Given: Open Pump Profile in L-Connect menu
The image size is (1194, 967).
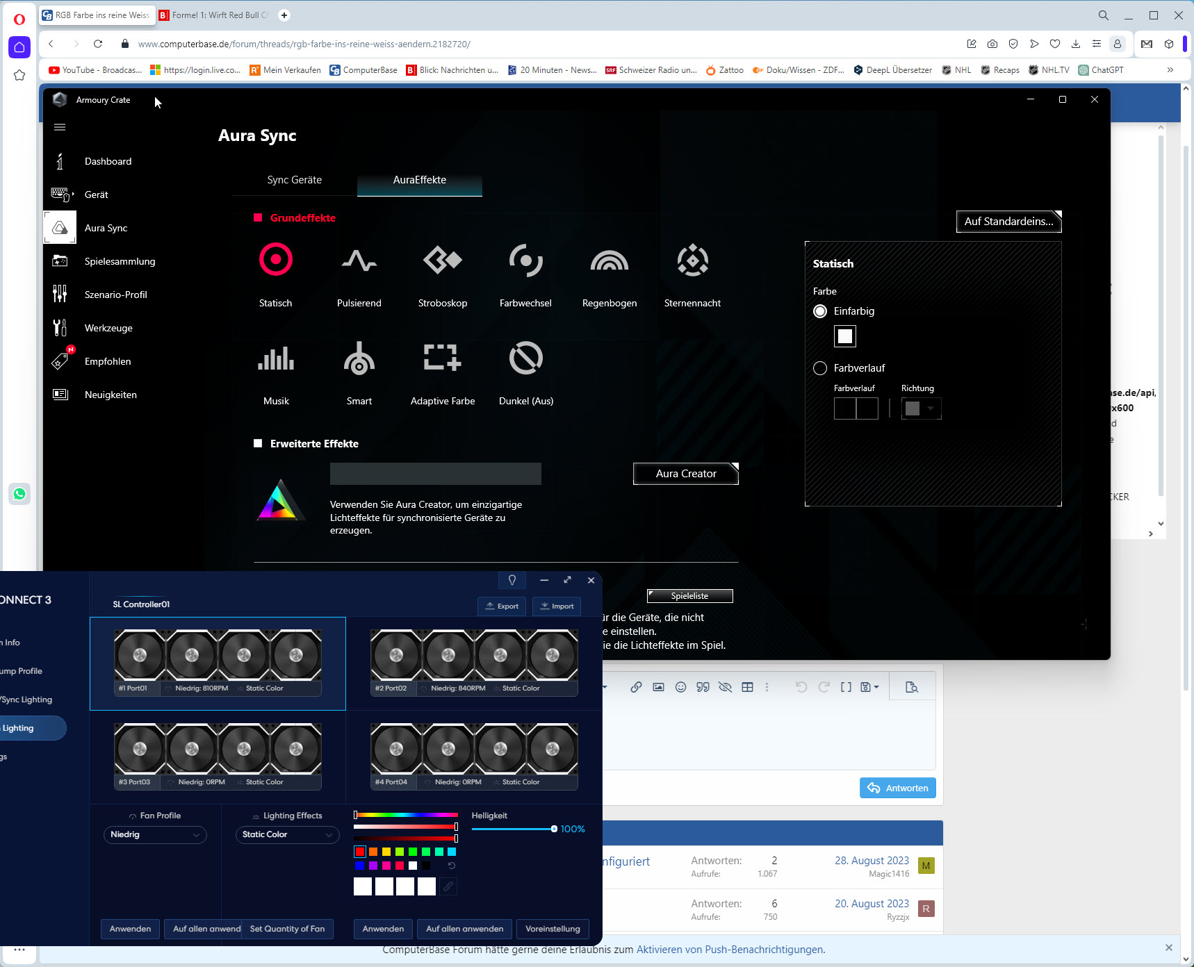Looking at the screenshot, I should click(x=22, y=671).
